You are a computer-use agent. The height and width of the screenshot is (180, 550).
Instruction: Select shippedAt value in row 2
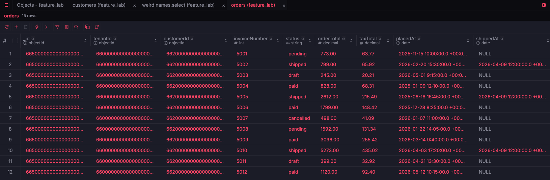(x=512, y=64)
